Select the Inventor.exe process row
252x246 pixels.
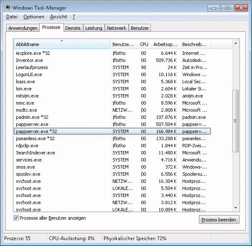(112, 60)
